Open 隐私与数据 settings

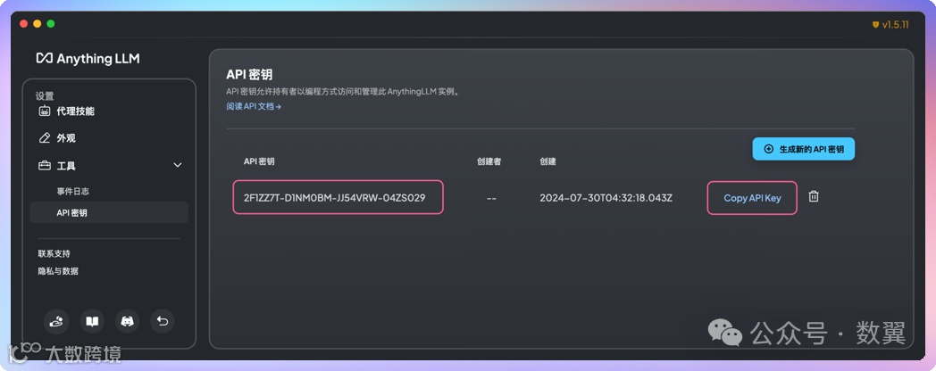[58, 271]
